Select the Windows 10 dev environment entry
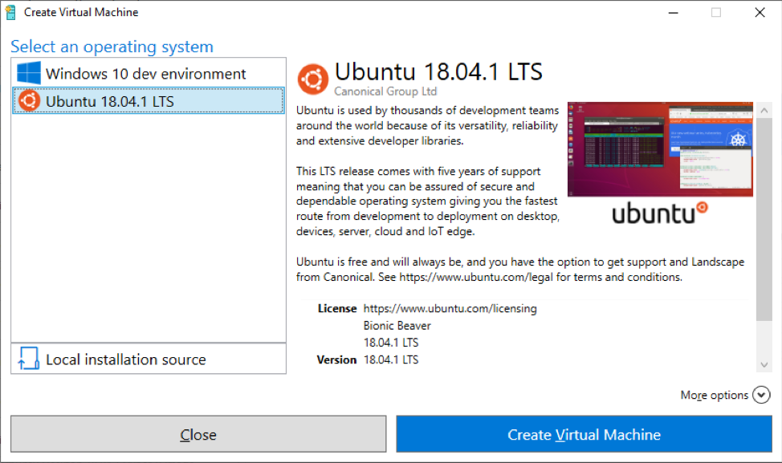 pos(145,73)
